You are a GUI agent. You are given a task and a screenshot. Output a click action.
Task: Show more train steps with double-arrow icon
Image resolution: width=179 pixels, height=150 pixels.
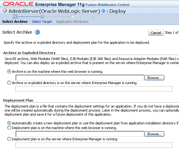[94, 17]
